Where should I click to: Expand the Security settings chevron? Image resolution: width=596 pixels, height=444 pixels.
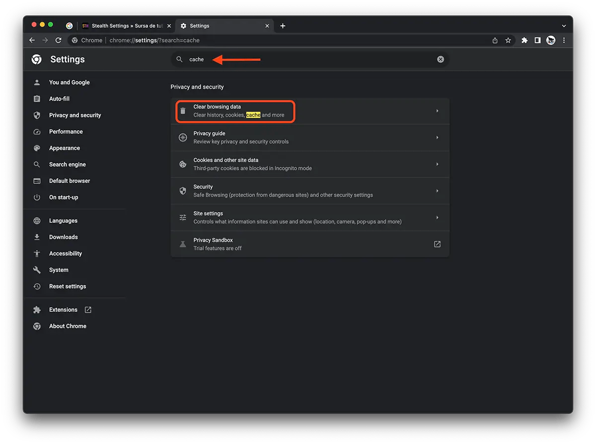coord(438,191)
